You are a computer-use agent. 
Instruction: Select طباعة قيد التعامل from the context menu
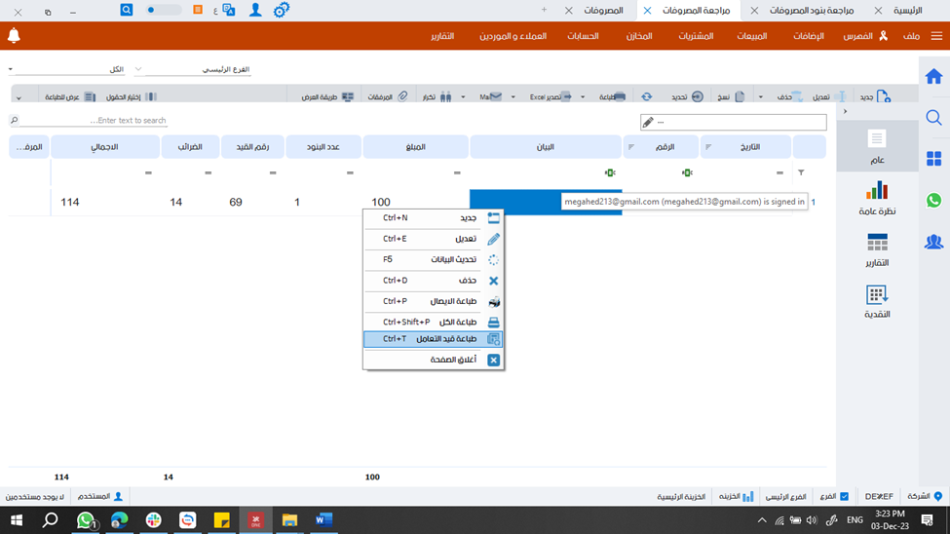point(433,339)
